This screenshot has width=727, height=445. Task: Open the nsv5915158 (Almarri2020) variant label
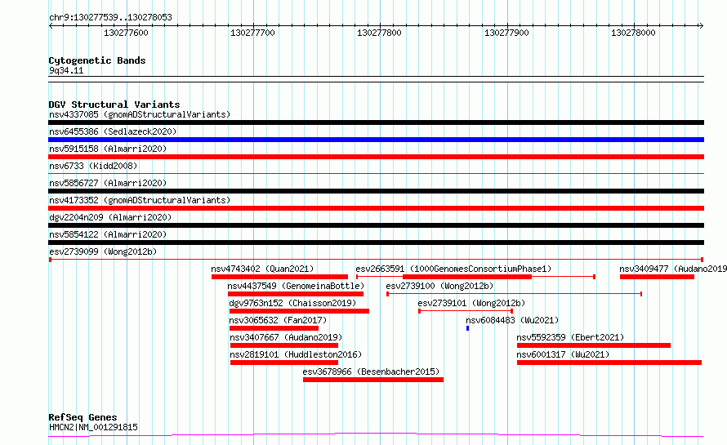pos(108,149)
